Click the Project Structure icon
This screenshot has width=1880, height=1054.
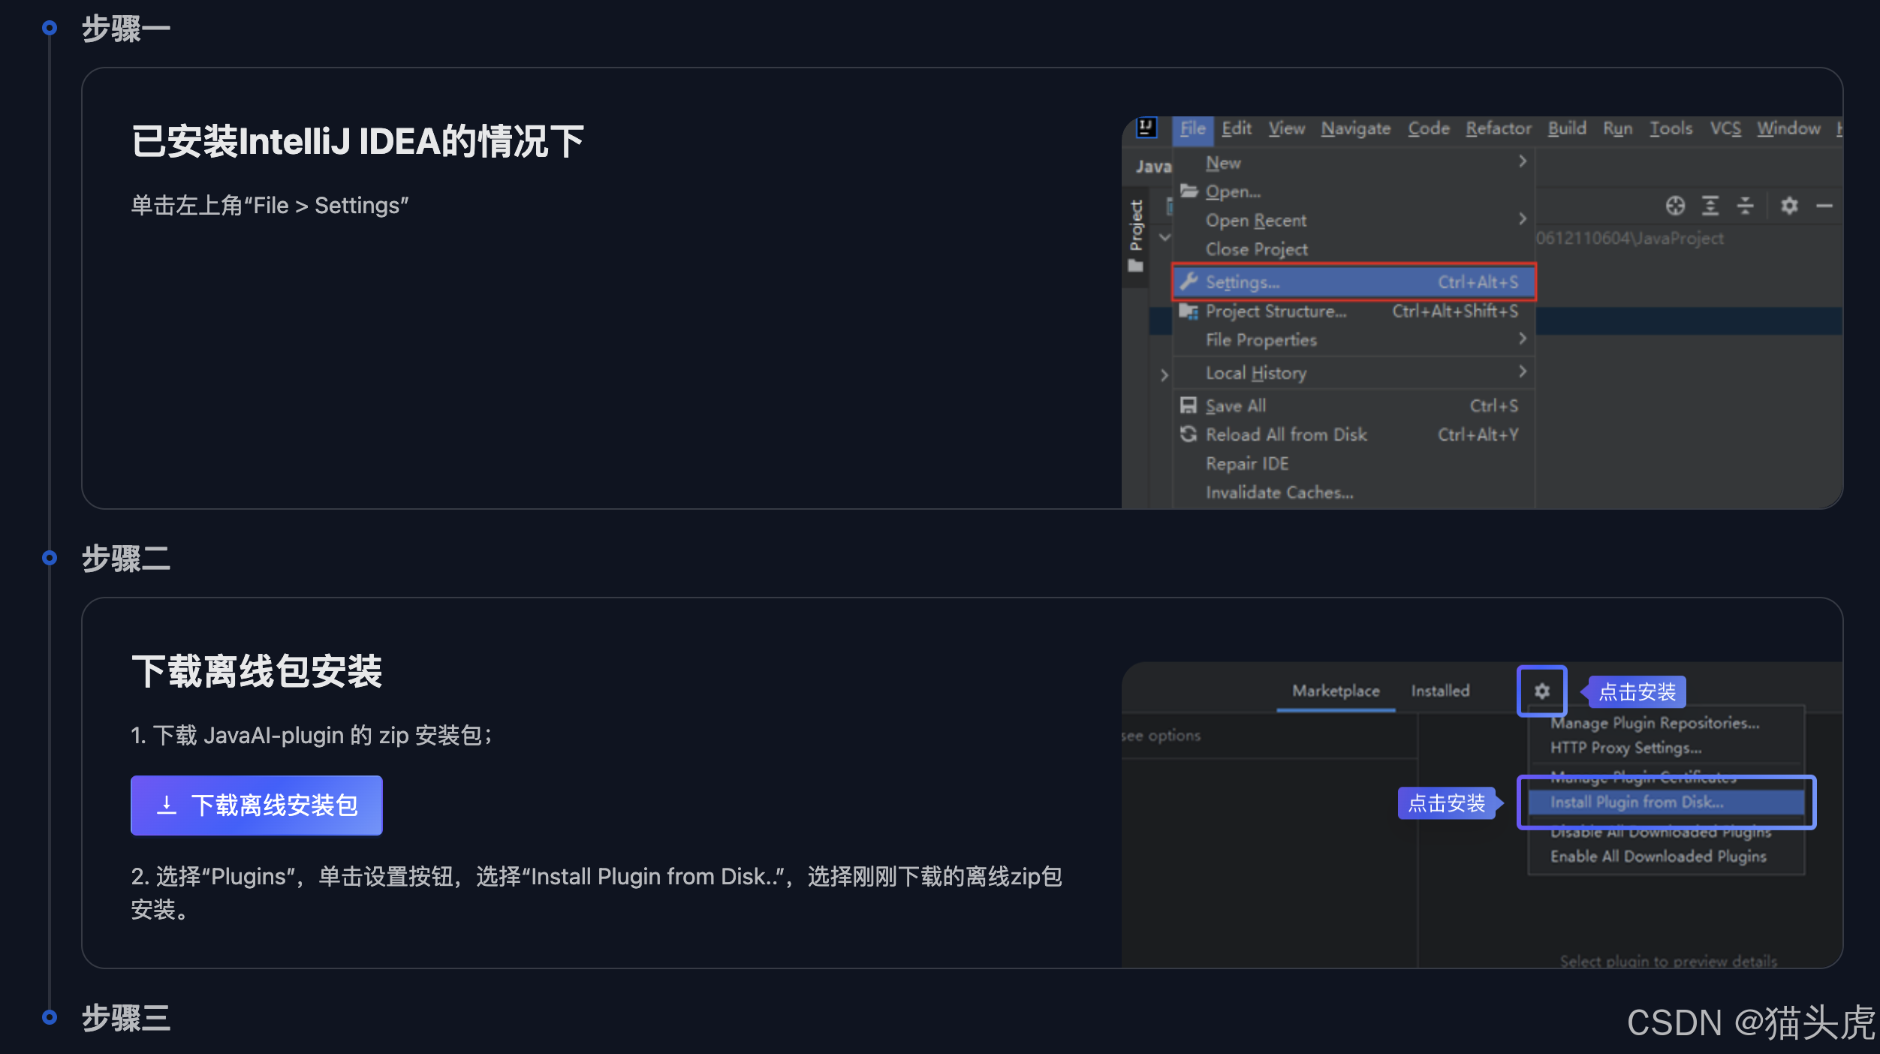pyautogui.click(x=1188, y=312)
